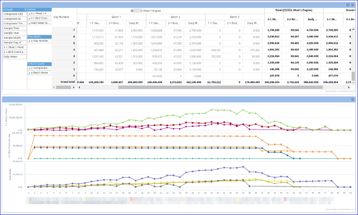Click the gear icon on Batch Name column label

tap(29, 73)
